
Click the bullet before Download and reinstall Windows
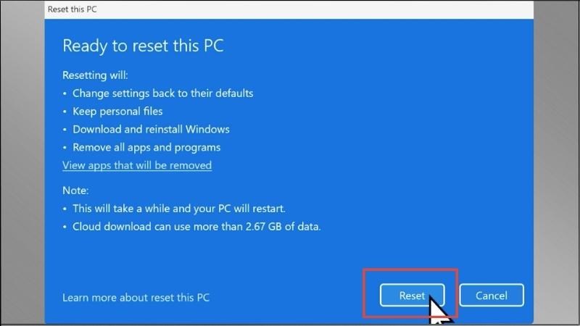(65, 130)
